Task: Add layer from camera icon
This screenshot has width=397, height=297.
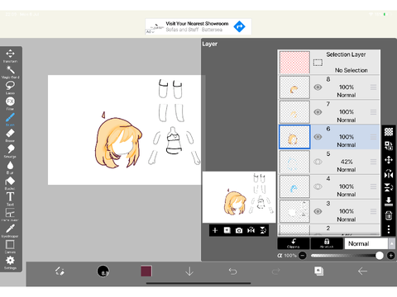Action: pos(239,230)
